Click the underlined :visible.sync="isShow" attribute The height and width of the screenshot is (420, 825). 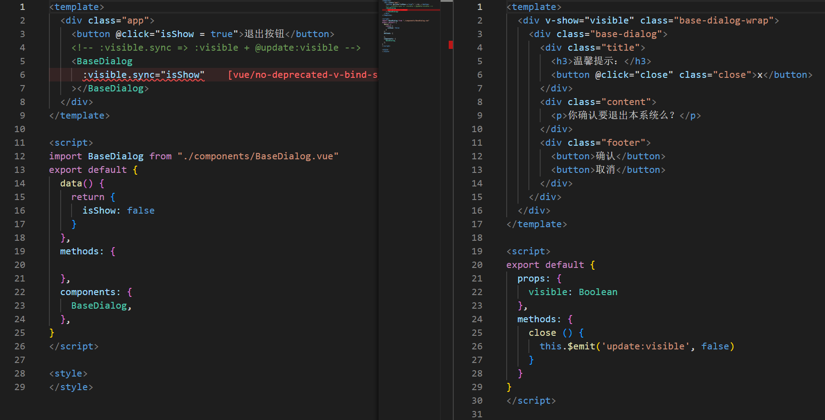coord(144,75)
